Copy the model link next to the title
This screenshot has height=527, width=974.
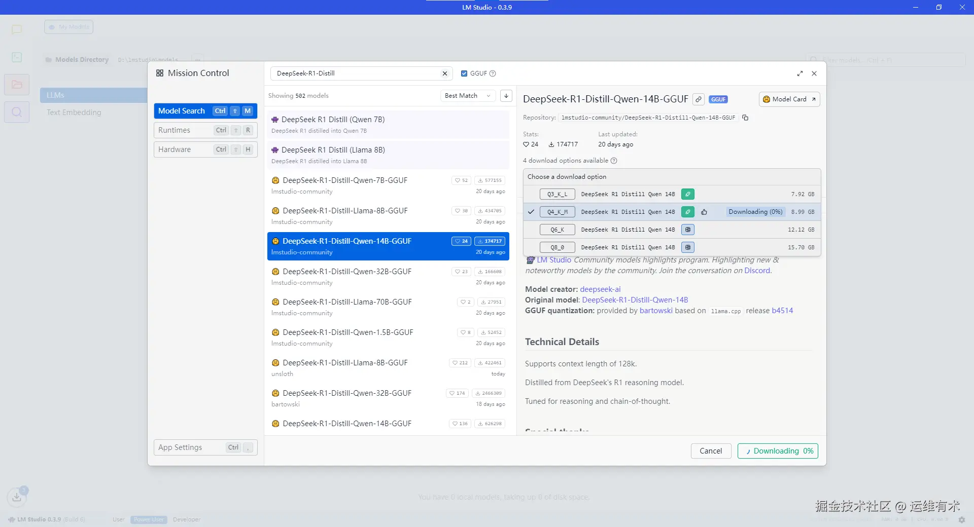(x=699, y=99)
